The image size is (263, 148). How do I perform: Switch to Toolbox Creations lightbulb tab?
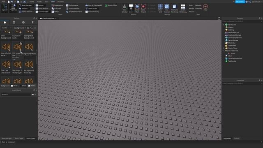(32, 22)
